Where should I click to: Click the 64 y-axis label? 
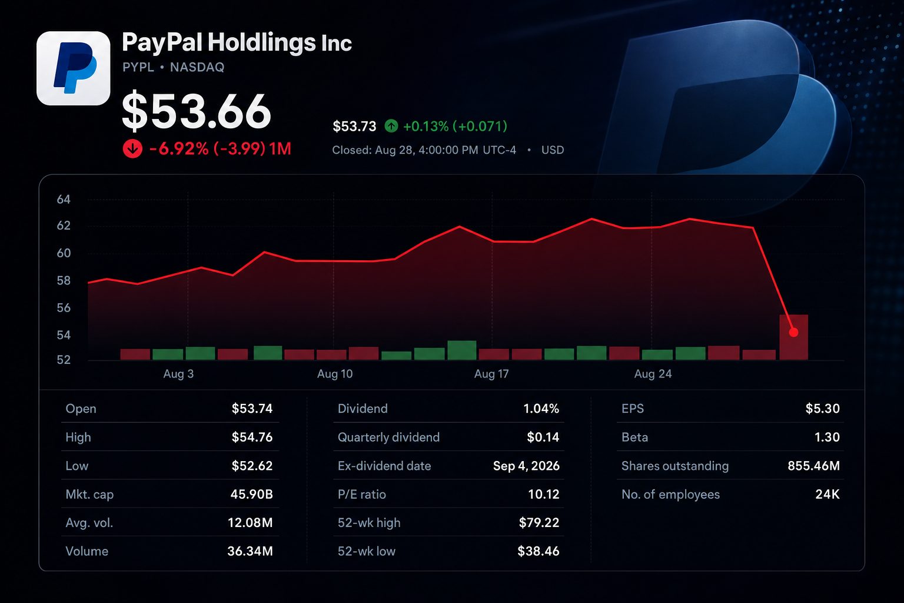click(x=64, y=200)
